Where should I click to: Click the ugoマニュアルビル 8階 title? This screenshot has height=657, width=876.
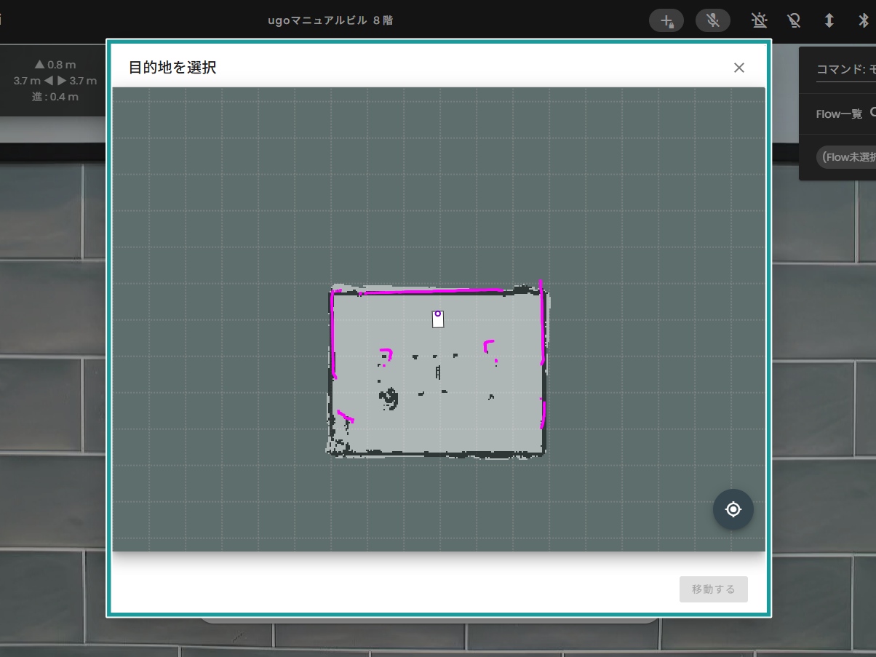tap(330, 20)
